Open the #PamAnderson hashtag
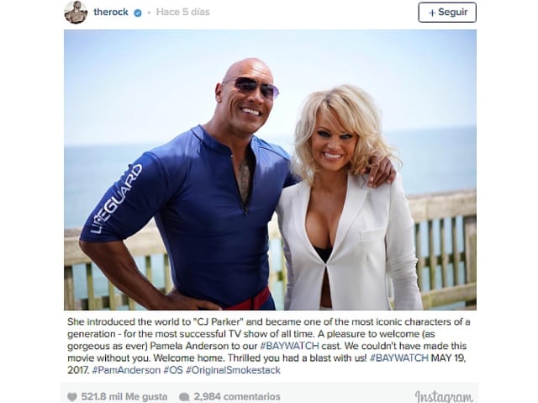The width and height of the screenshot is (538, 403). click(126, 370)
